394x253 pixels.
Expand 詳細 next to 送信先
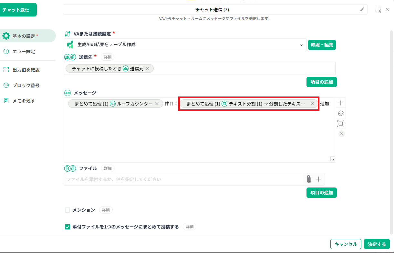coord(108,57)
